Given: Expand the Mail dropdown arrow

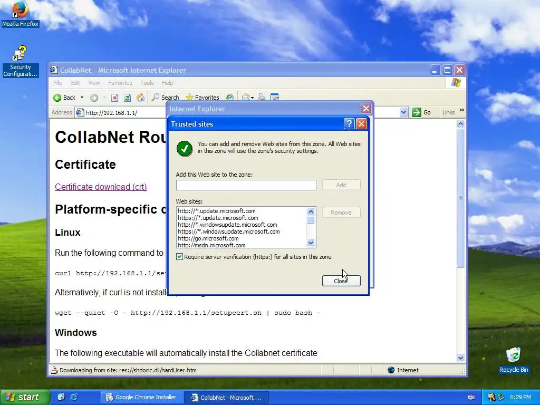Looking at the screenshot, I should [x=253, y=98].
